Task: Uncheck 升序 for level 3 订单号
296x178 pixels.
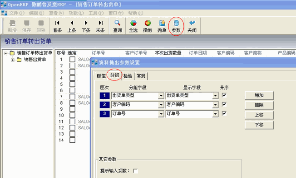Action: coord(224,113)
